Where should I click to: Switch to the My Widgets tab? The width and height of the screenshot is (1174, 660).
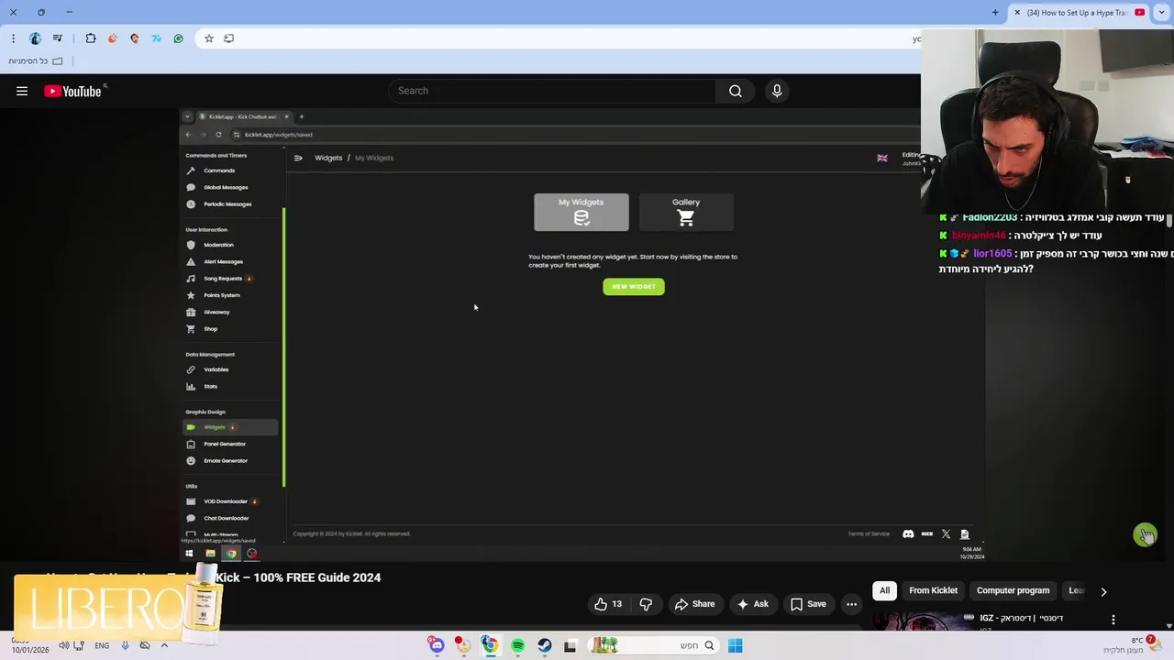[581, 212]
